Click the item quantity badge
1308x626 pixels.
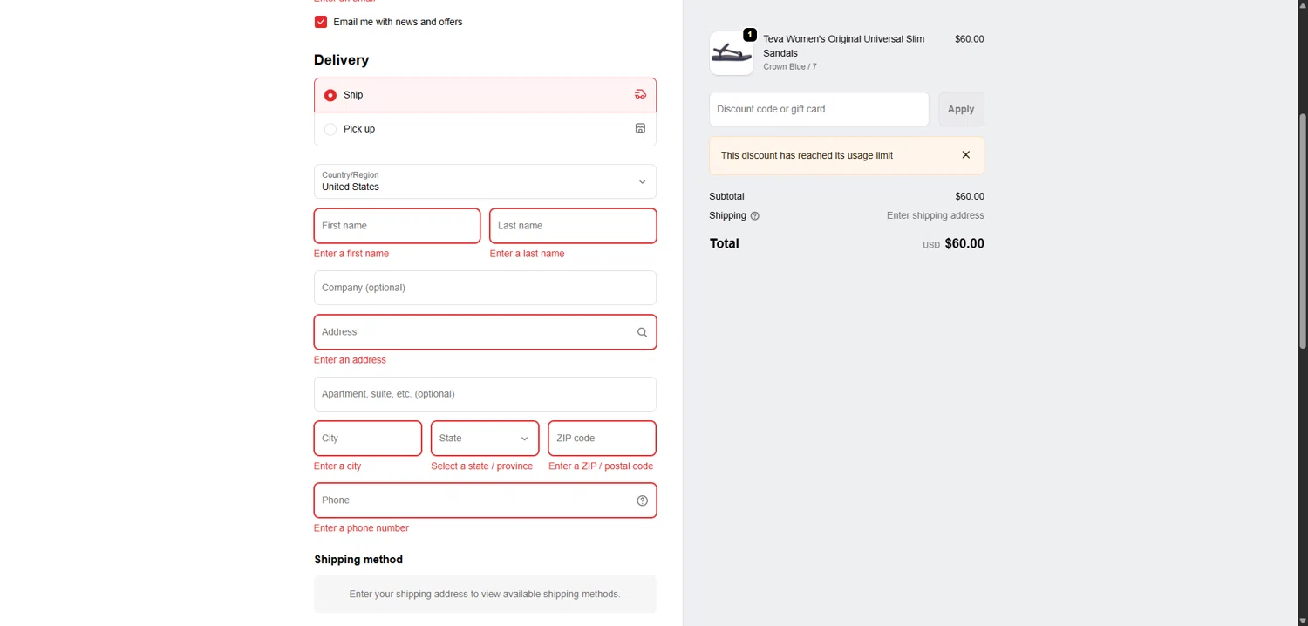click(x=750, y=35)
